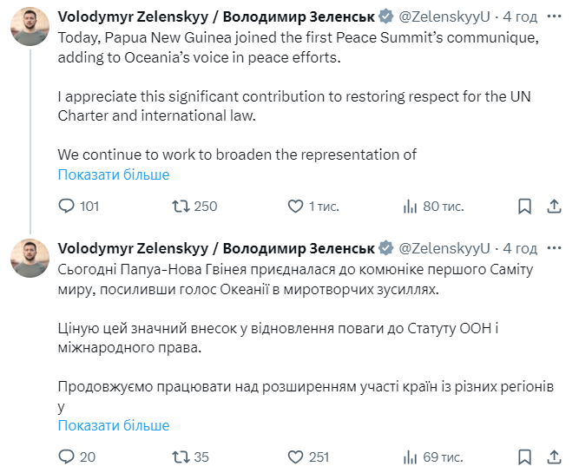Image resolution: width=579 pixels, height=473 pixels.
Task: Bookmark the English Peace Summit tweet
Action: pyautogui.click(x=524, y=207)
